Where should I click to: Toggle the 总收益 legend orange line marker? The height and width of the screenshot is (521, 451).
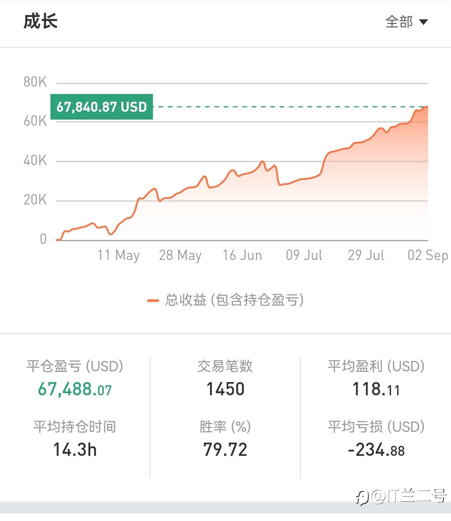tap(153, 300)
